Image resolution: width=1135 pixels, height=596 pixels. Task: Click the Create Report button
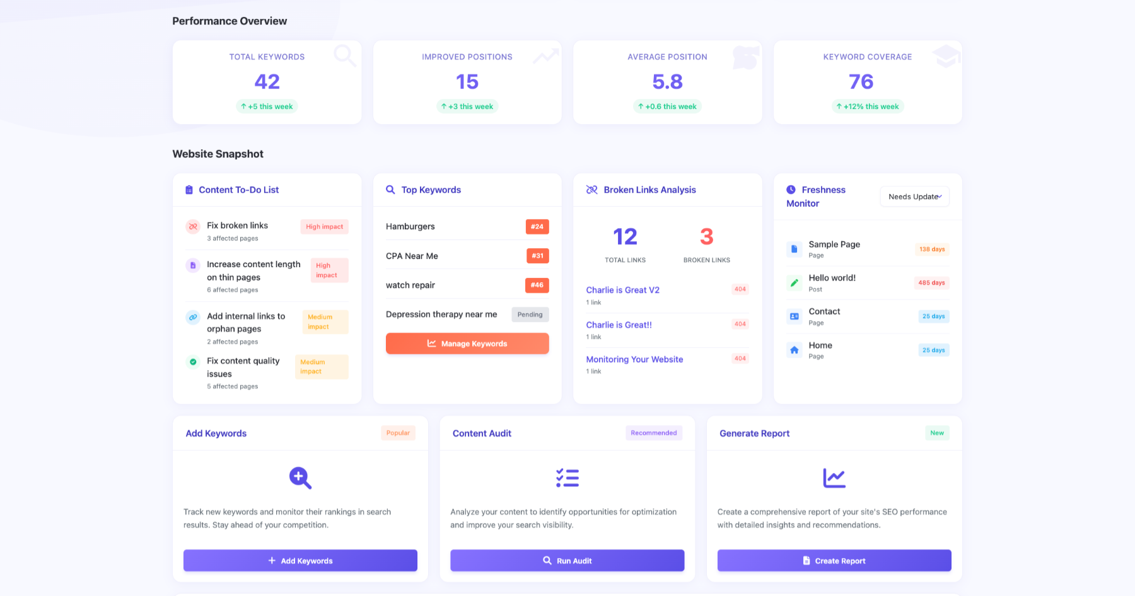point(834,561)
